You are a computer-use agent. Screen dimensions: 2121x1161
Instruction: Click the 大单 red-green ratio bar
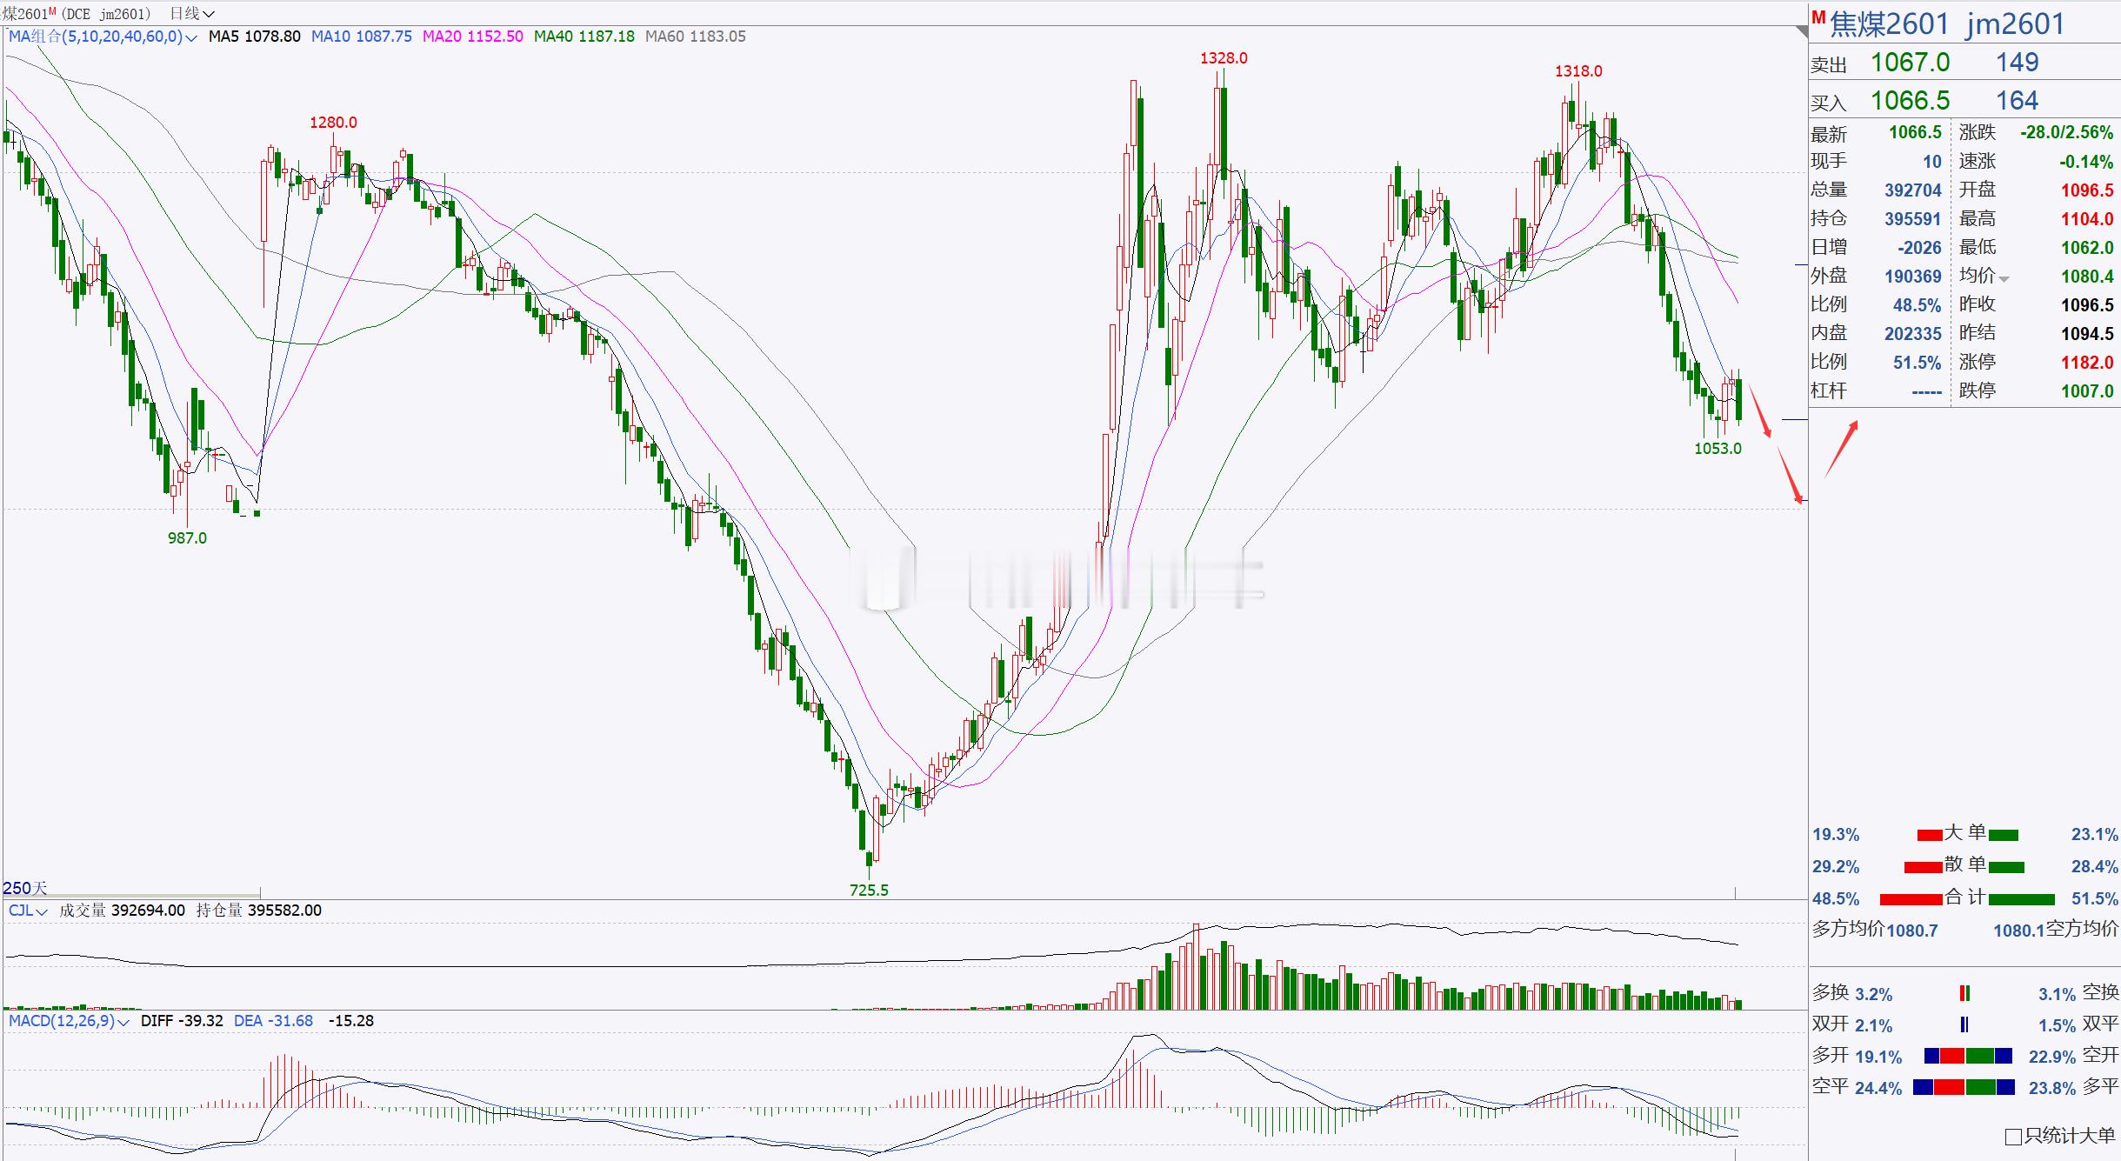pos(1967,834)
